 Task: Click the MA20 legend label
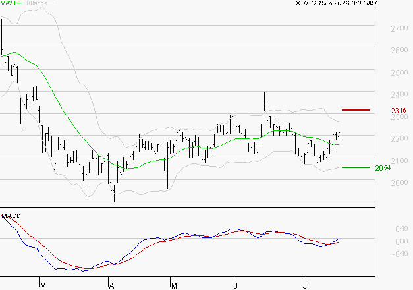tap(8, 3)
